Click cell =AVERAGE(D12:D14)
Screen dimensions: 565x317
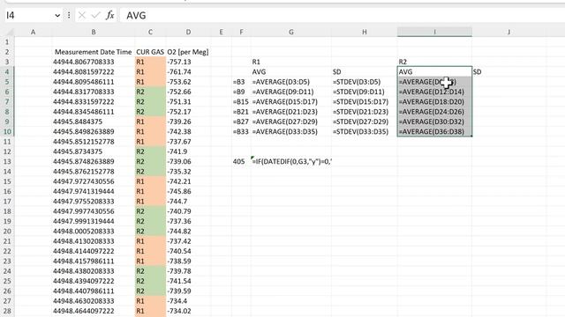point(434,92)
